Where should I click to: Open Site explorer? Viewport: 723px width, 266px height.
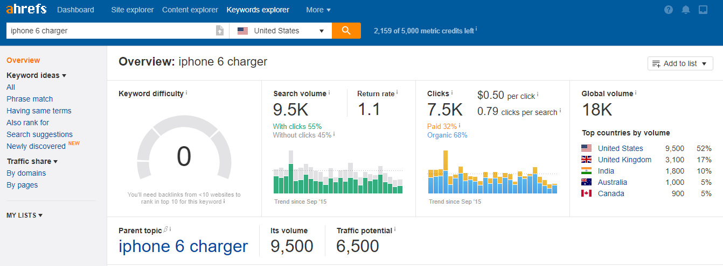[132, 10]
